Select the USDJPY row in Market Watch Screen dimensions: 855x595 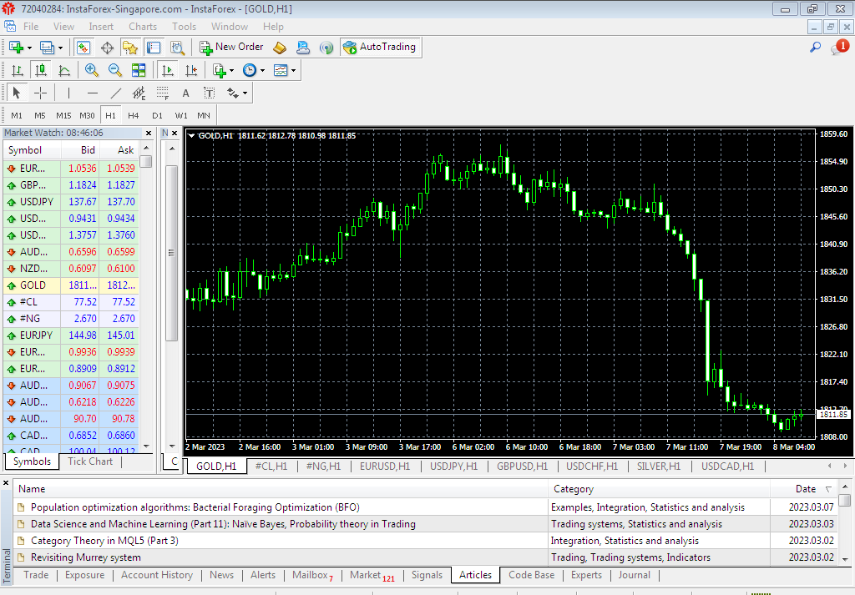pos(71,202)
